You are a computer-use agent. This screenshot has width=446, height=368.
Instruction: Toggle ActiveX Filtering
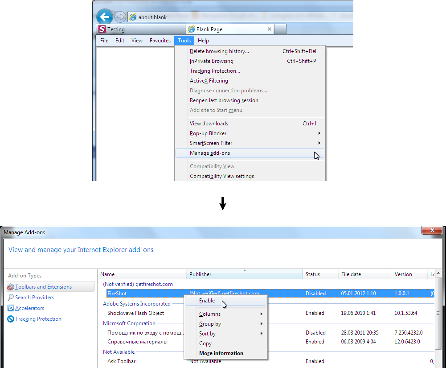pos(250,81)
